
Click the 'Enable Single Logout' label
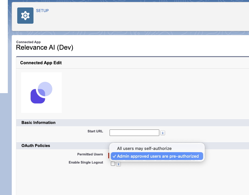(x=86, y=162)
